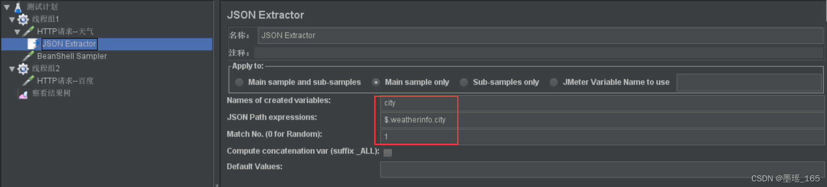Collapse the 线程组2 tree node
The height and width of the screenshot is (187, 827).
tap(12, 69)
